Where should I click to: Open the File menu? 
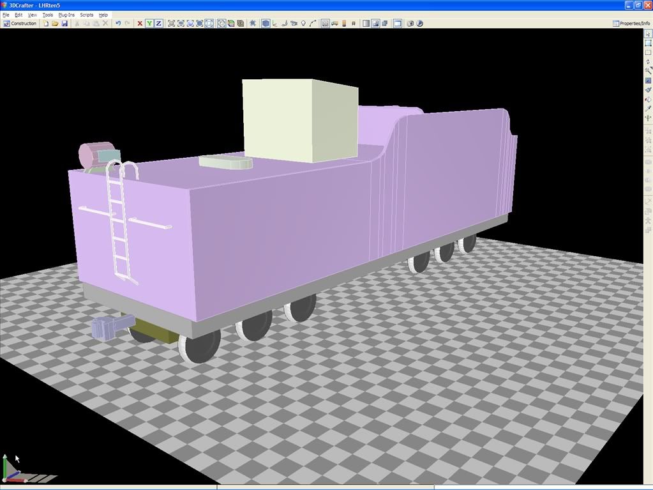[6, 15]
